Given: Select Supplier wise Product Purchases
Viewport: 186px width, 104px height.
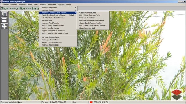Looking at the screenshot, I should (58, 31).
